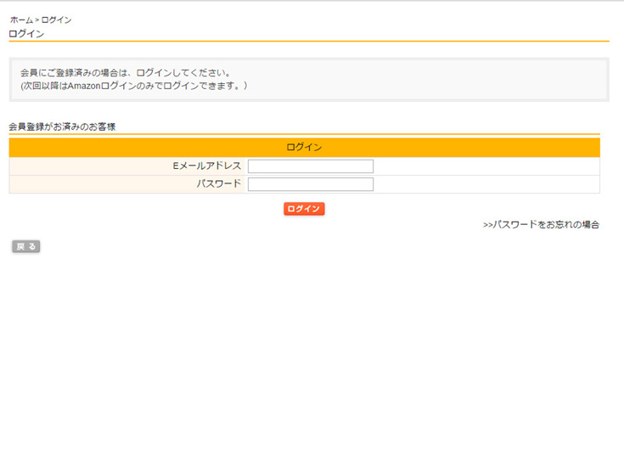Click the 会員にご登録済みの場合は notice text
The image size is (624, 450).
point(126,73)
